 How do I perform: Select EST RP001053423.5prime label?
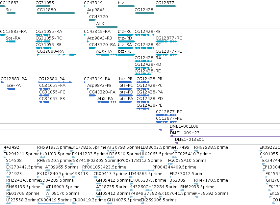[104, 167]
